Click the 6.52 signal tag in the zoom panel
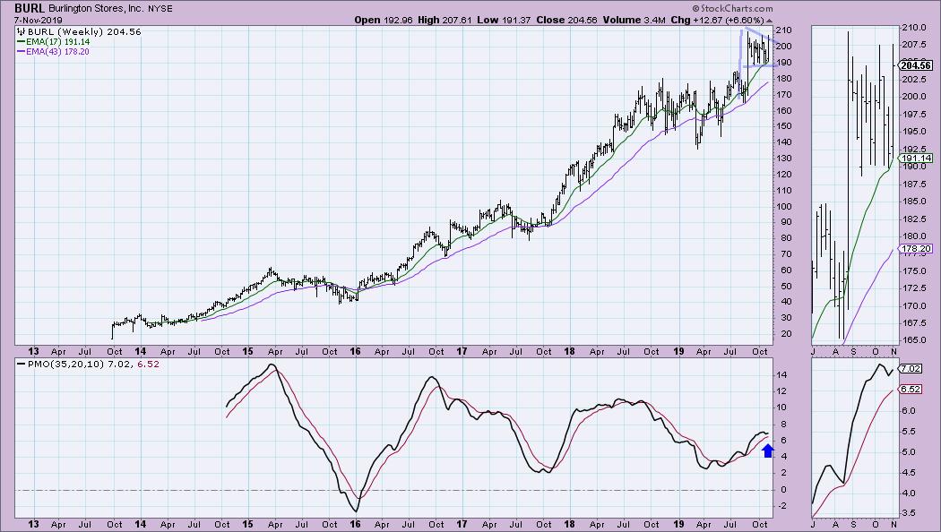This screenshot has height=532, width=941. [x=911, y=390]
